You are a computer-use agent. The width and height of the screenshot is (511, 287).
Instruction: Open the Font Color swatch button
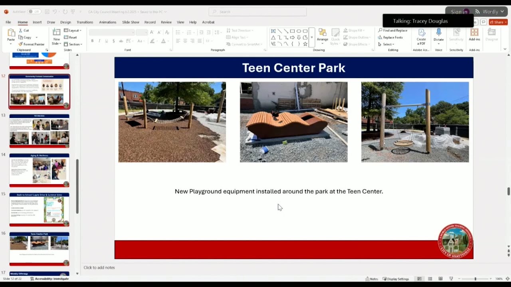pyautogui.click(x=163, y=41)
